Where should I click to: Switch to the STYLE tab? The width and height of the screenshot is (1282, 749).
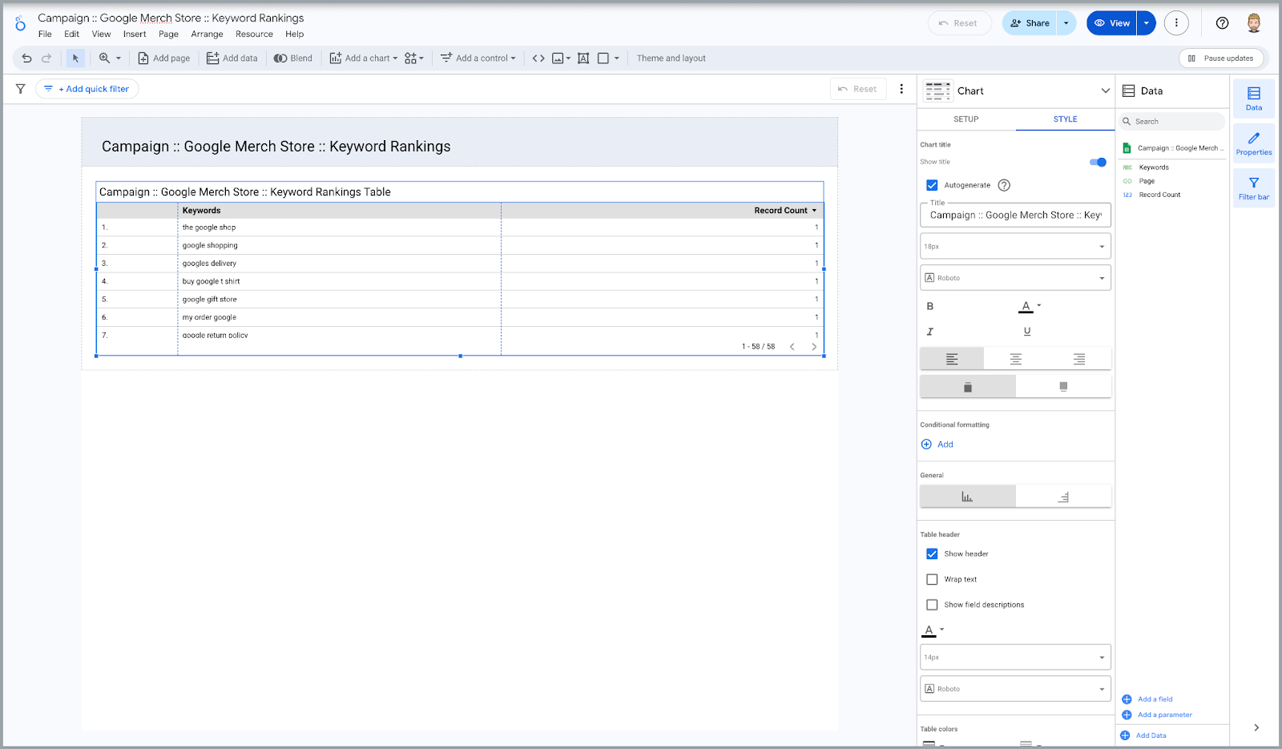(x=1065, y=119)
